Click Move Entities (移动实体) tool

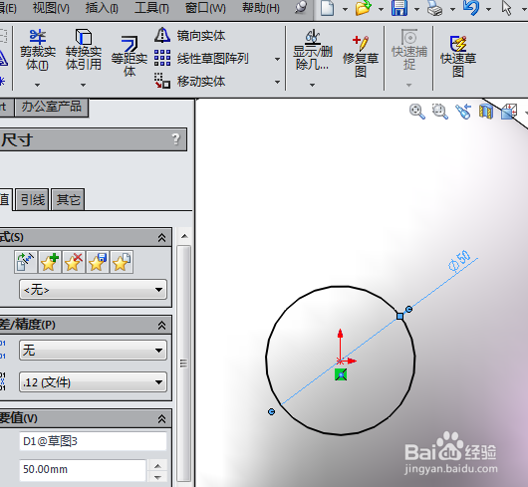click(x=190, y=82)
